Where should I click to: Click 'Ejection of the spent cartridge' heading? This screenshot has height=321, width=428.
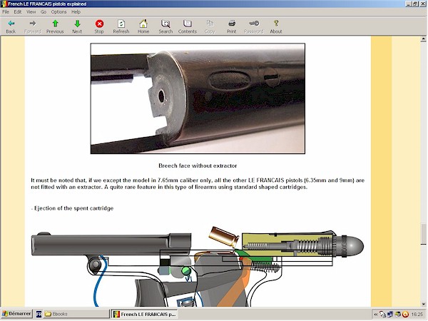72,208
